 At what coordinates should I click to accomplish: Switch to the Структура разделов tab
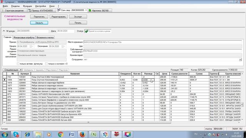pyautogui.click(x=14, y=10)
